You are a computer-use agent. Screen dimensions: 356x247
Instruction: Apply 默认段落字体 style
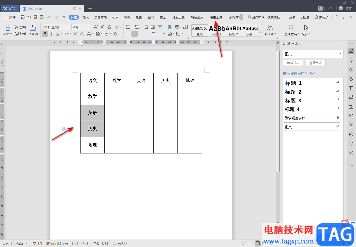pos(312,118)
